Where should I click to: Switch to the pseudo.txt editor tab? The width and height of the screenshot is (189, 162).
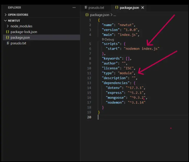coord(96,8)
